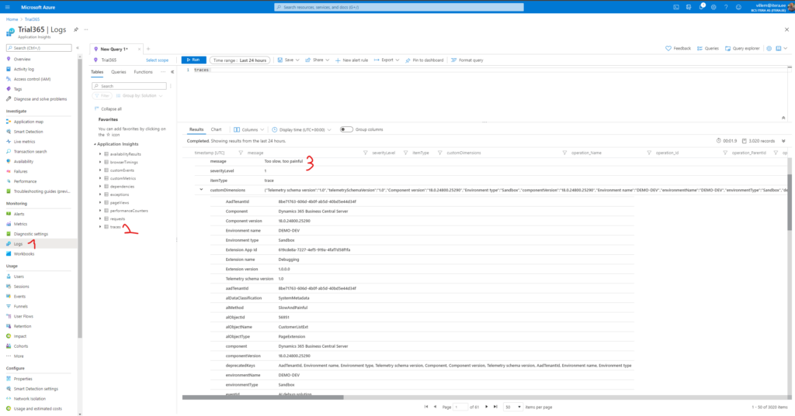Collapse the tables side pane

[172, 72]
